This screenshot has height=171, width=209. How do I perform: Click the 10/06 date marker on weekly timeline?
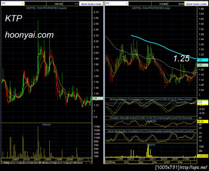[x=59, y=160]
